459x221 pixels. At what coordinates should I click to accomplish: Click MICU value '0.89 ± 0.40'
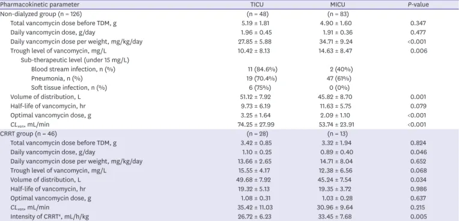337,152
